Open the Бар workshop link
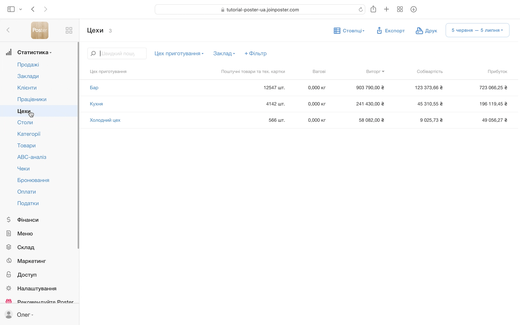This screenshot has height=325, width=520. pos(94,87)
